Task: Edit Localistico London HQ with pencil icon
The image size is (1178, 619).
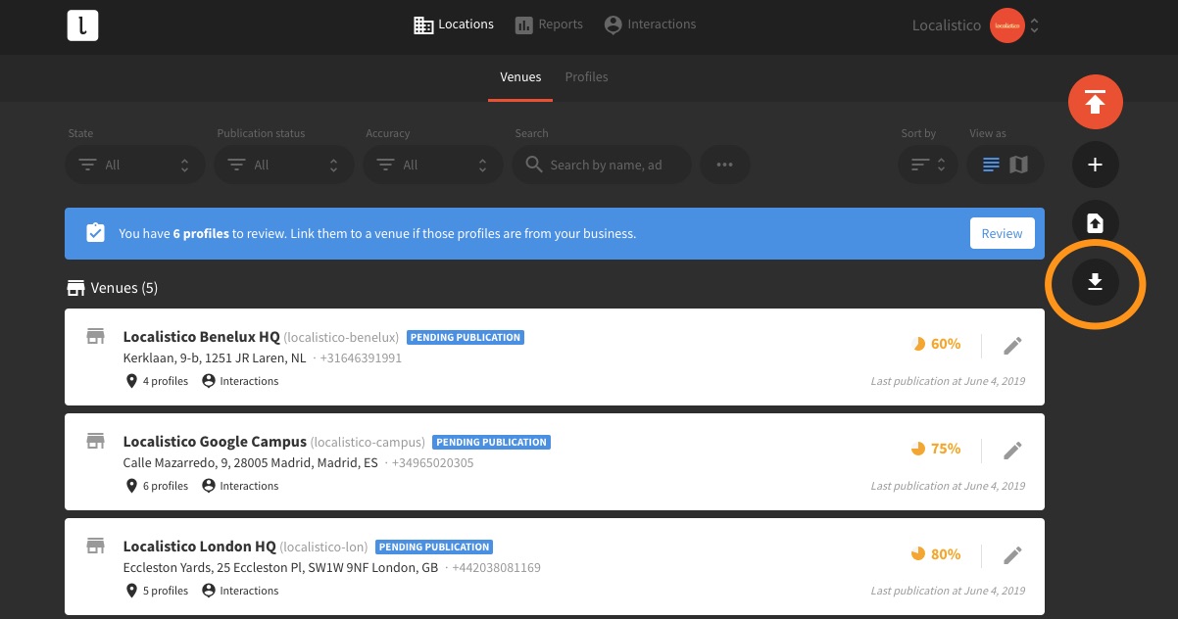Action: tap(1013, 554)
